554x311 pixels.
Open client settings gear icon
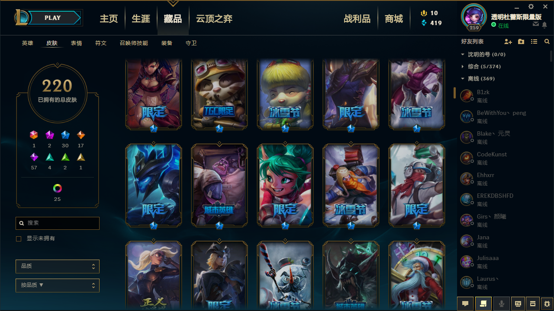(x=531, y=6)
